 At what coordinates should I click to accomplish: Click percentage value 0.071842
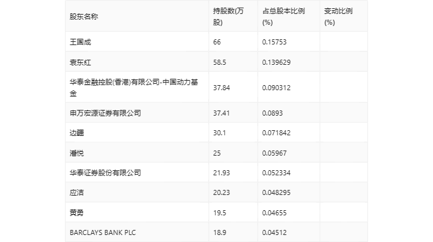click(x=276, y=133)
